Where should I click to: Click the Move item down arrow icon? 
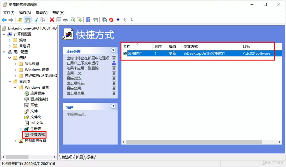click(132, 20)
